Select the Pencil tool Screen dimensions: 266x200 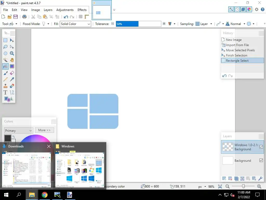[5, 79]
